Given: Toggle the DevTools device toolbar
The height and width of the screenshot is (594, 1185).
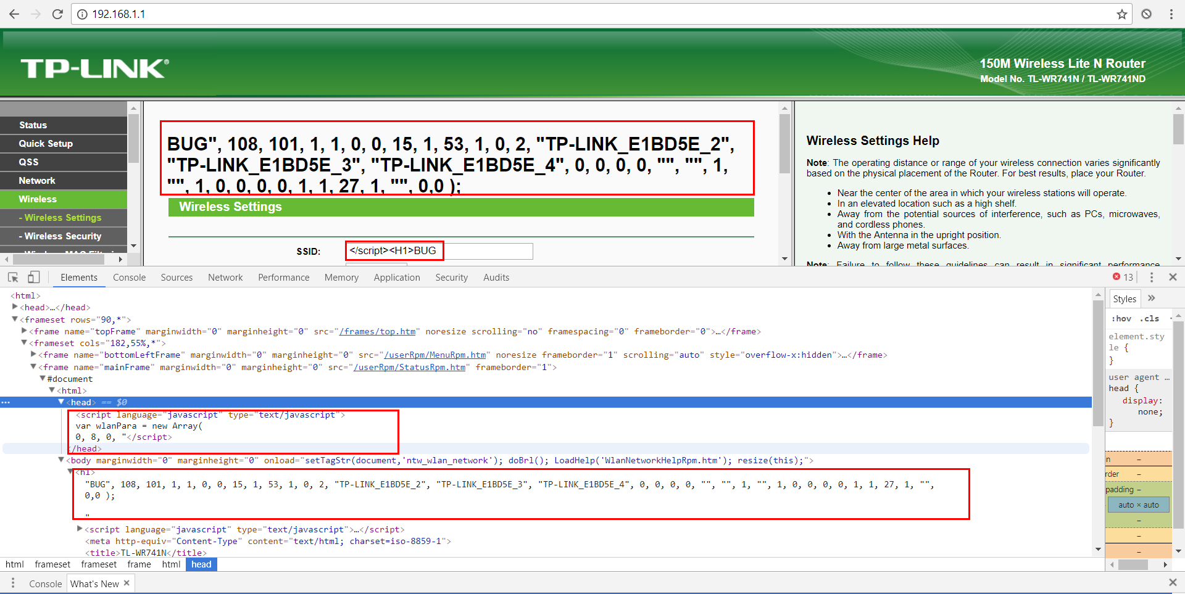Looking at the screenshot, I should (x=33, y=278).
